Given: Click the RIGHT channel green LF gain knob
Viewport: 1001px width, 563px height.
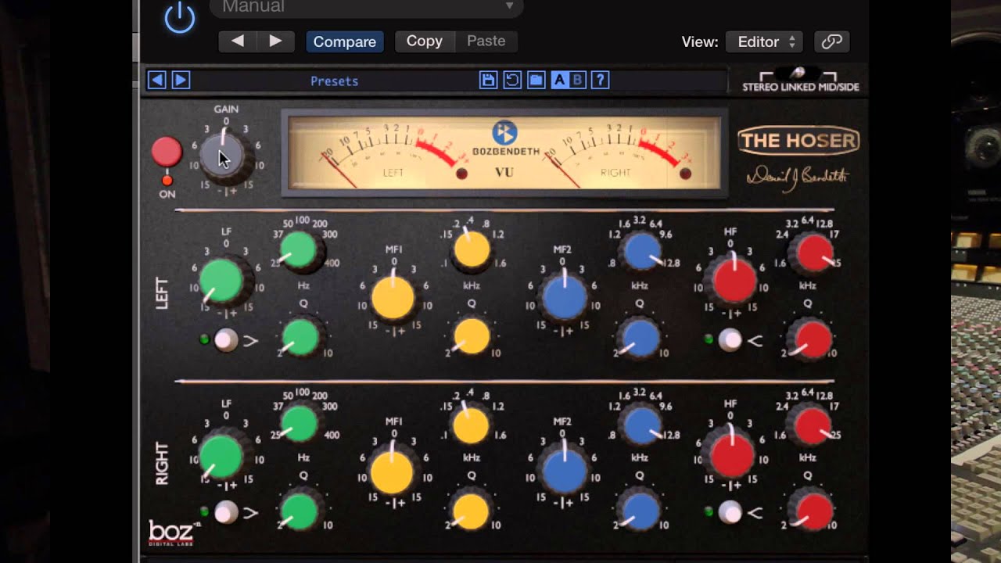Looking at the screenshot, I should coord(221,456).
